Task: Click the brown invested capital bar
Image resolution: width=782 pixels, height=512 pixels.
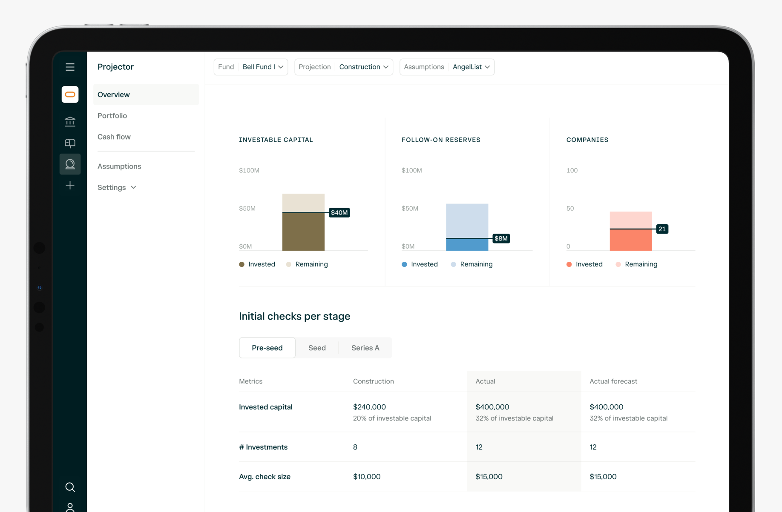Action: coord(303,232)
